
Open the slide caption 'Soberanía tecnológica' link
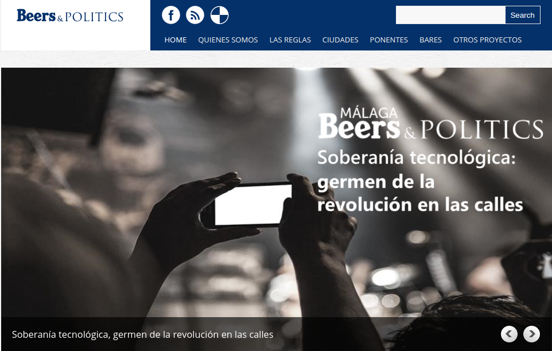(x=142, y=334)
